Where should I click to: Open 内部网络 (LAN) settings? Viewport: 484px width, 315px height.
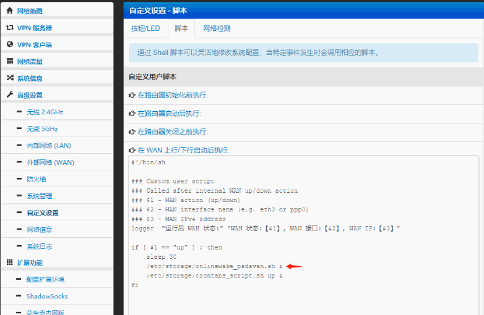pyautogui.click(x=49, y=145)
